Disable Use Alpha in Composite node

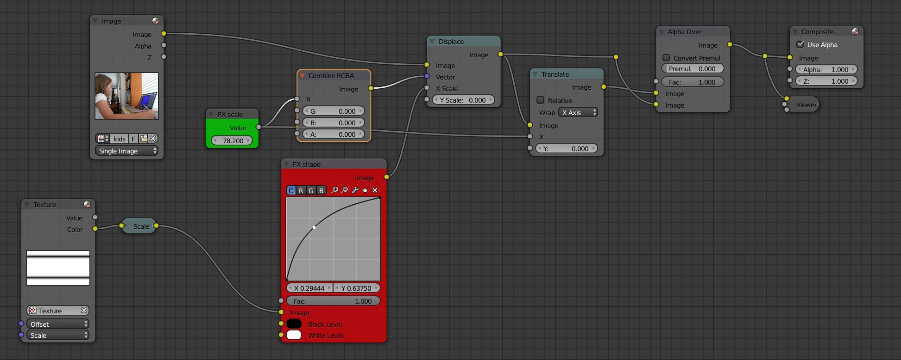click(800, 44)
